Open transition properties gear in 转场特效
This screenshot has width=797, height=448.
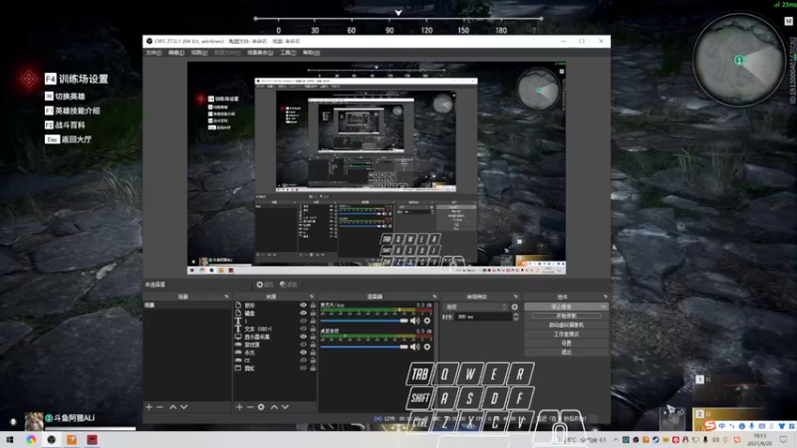pyautogui.click(x=514, y=307)
